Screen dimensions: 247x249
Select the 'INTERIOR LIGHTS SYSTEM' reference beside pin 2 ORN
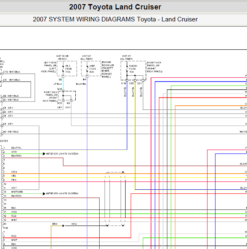coord(62,154)
